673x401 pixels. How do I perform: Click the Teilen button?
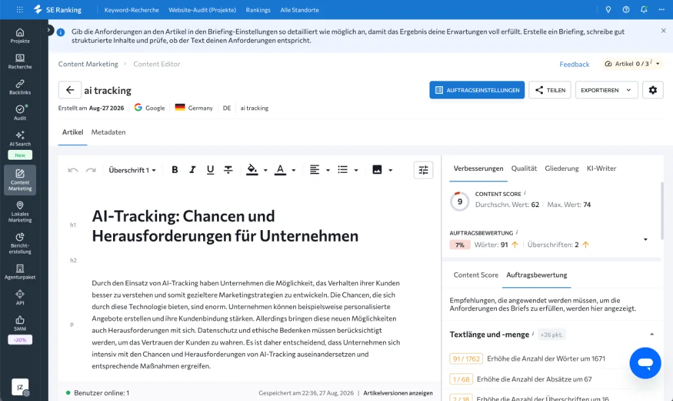550,90
